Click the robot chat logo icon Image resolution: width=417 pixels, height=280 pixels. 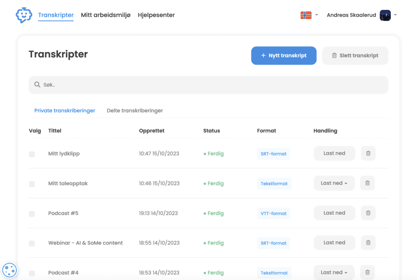point(24,15)
